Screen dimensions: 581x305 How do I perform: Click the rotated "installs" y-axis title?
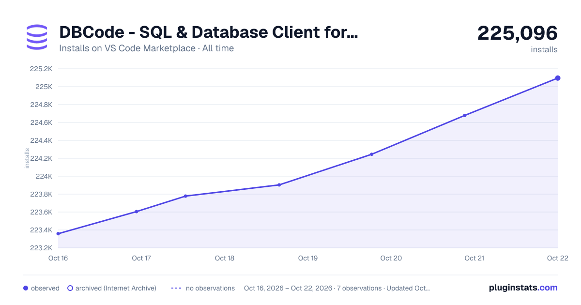click(27, 158)
